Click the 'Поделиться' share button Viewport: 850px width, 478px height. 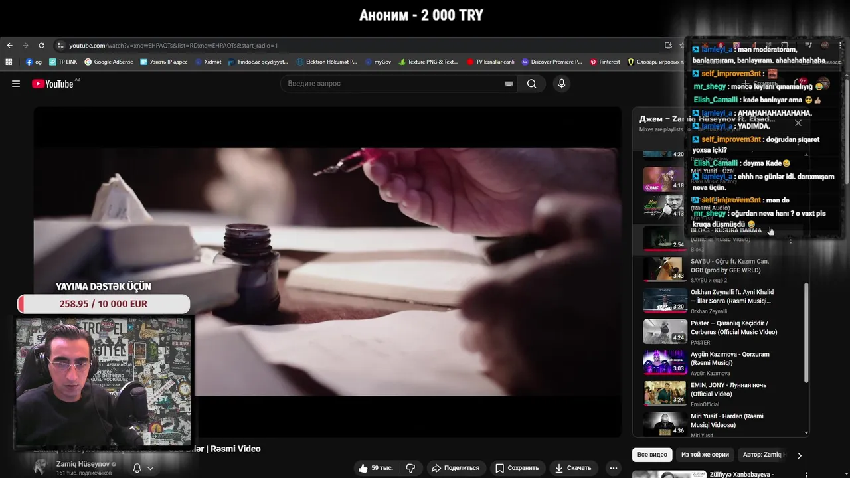click(x=456, y=468)
